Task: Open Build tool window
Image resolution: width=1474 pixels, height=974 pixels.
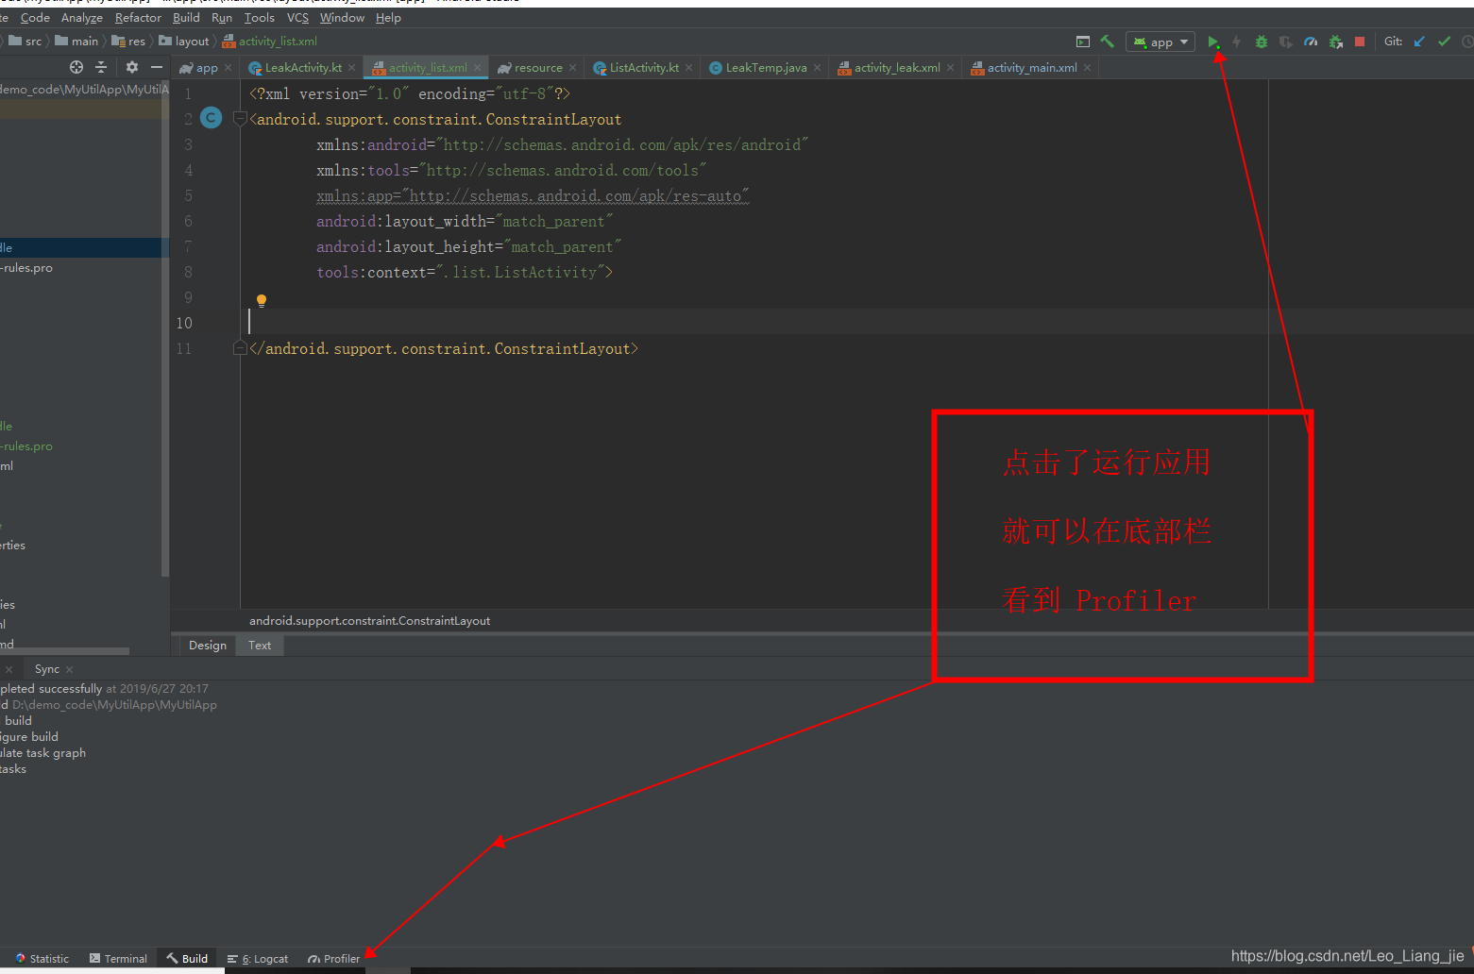Action: coord(187,959)
